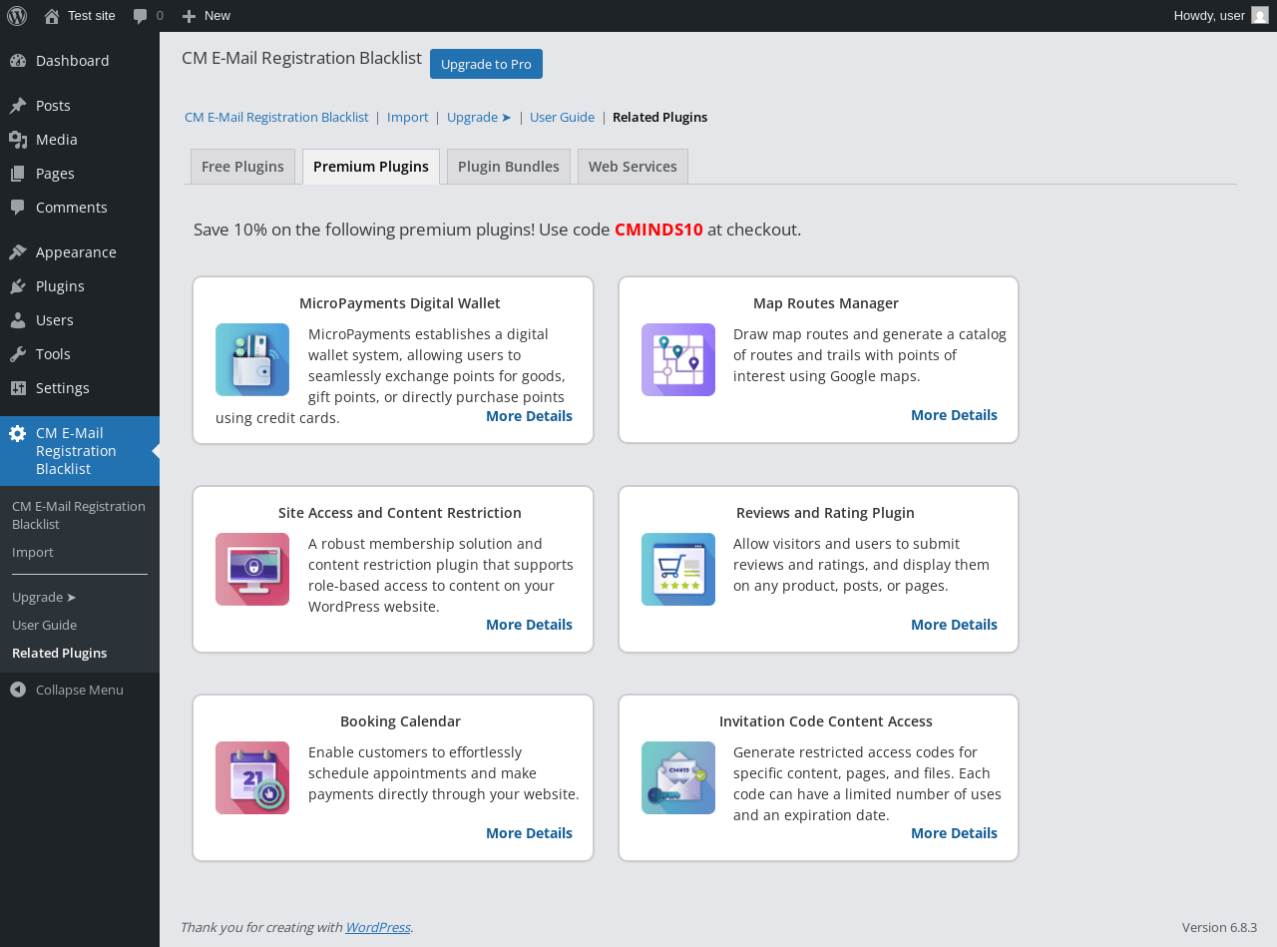Click the Reviews and Rating cart icon
The width and height of the screenshot is (1277, 947).
click(678, 569)
